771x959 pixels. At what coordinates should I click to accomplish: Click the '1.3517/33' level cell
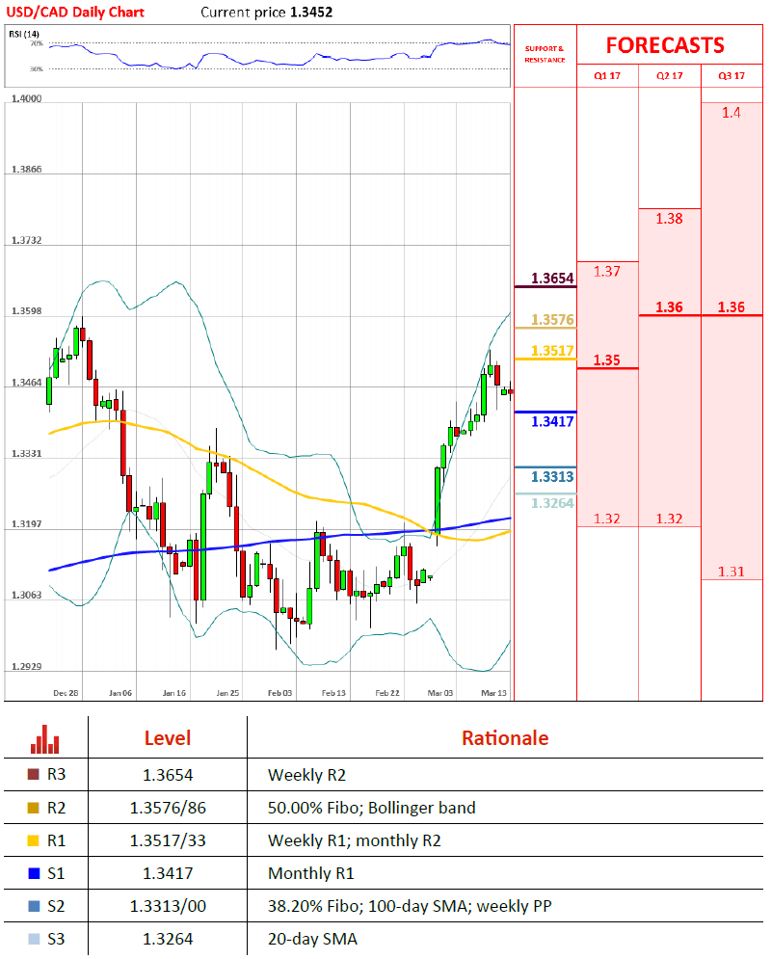(x=168, y=841)
